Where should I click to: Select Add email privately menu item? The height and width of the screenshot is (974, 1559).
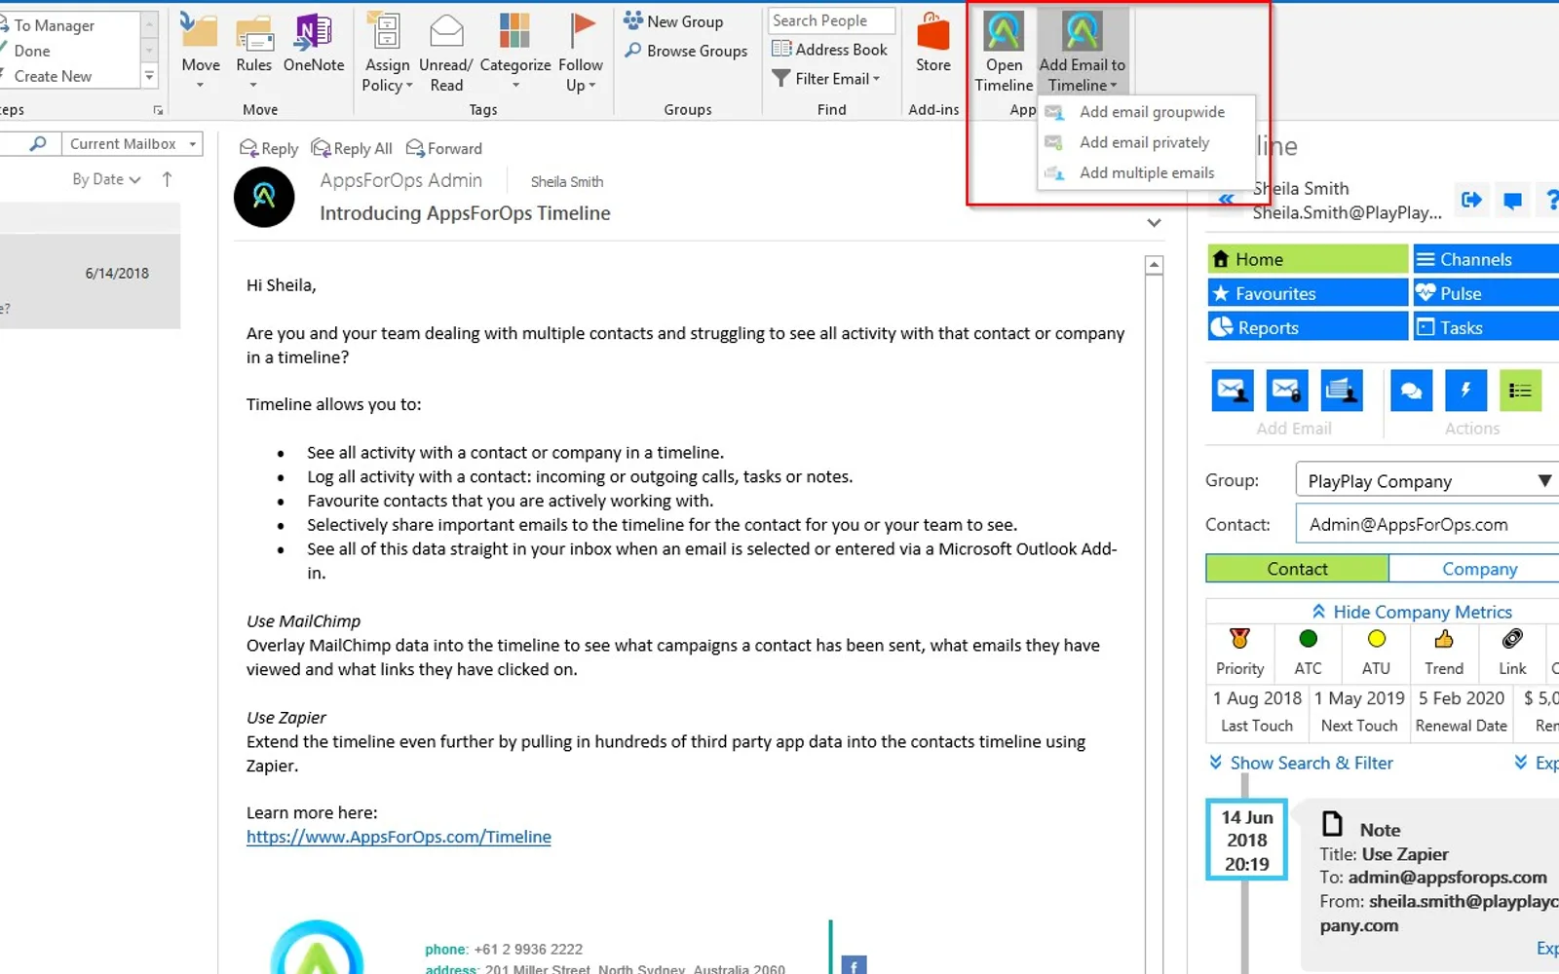tap(1147, 142)
